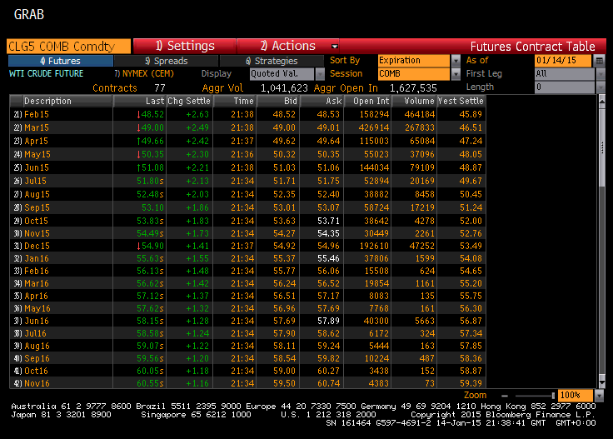613x439 pixels.
Task: Click the Aggr Vol value 1,041,623
Action: click(x=284, y=88)
